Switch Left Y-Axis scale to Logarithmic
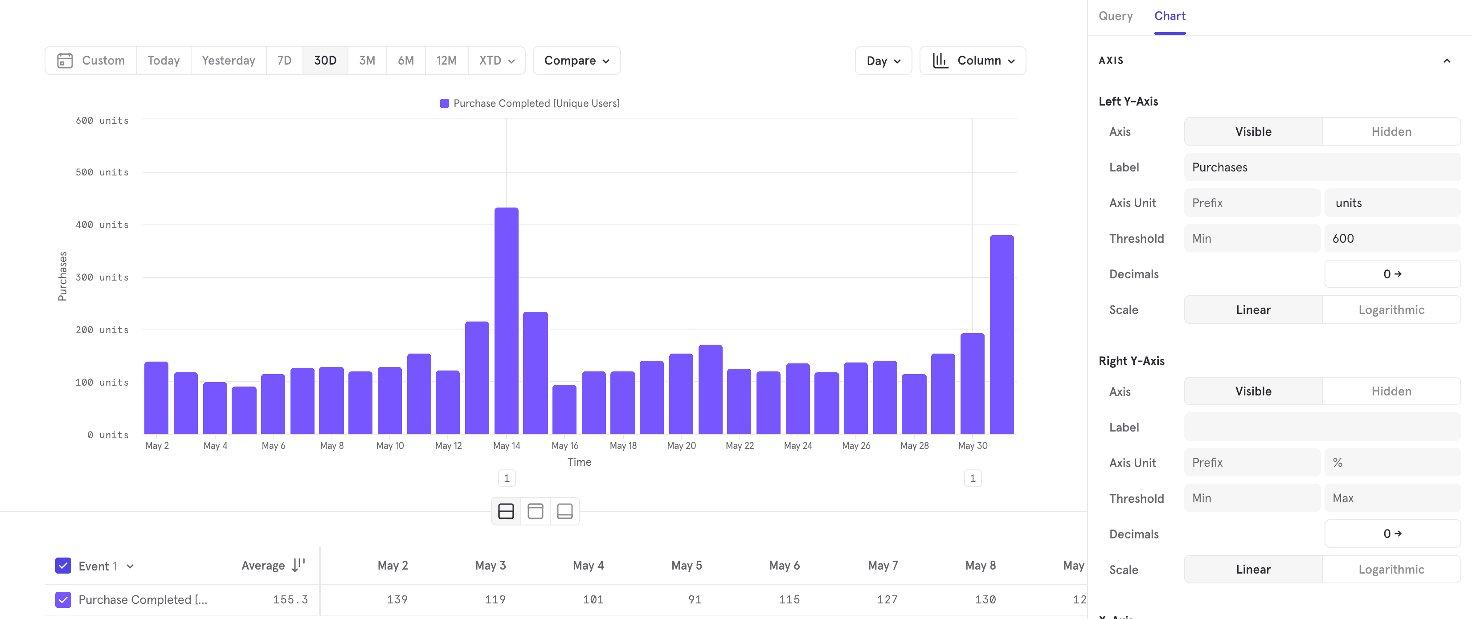The width and height of the screenshot is (1472, 619). [1391, 310]
